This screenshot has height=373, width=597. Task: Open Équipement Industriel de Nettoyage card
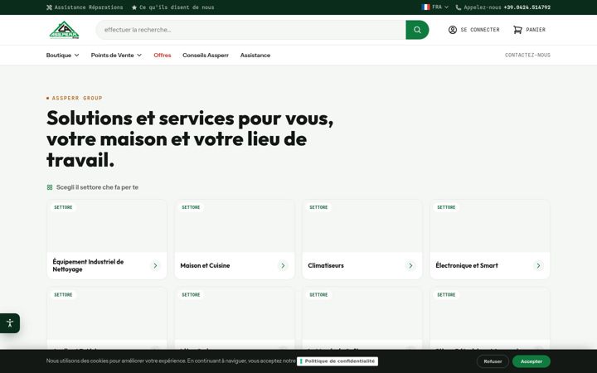(x=107, y=240)
